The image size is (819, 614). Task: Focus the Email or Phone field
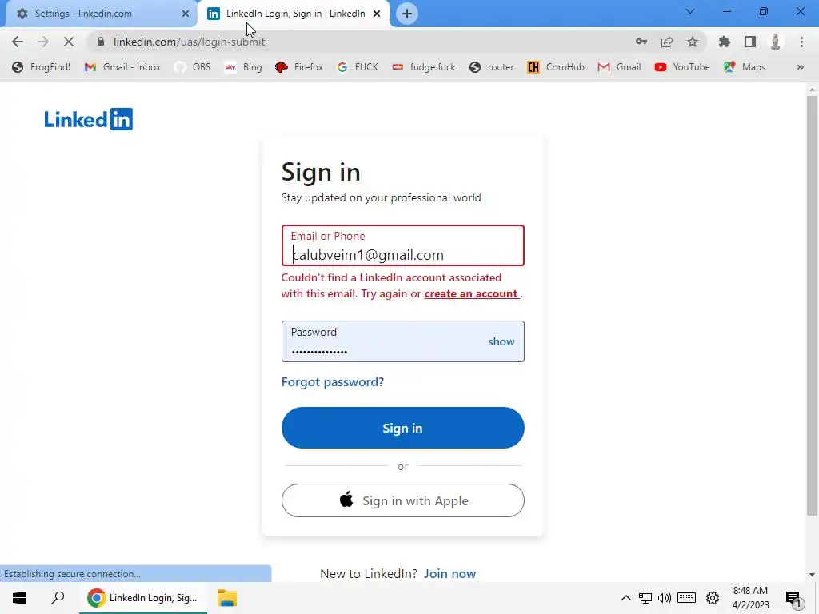pos(402,245)
